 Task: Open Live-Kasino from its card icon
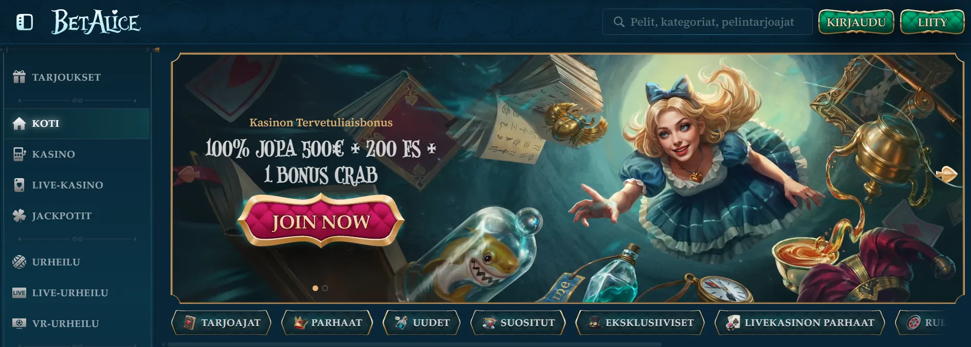[x=19, y=185]
